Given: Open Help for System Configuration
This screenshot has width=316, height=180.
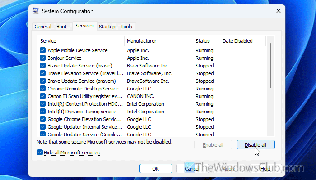Looking at the screenshot, I should 265,169.
